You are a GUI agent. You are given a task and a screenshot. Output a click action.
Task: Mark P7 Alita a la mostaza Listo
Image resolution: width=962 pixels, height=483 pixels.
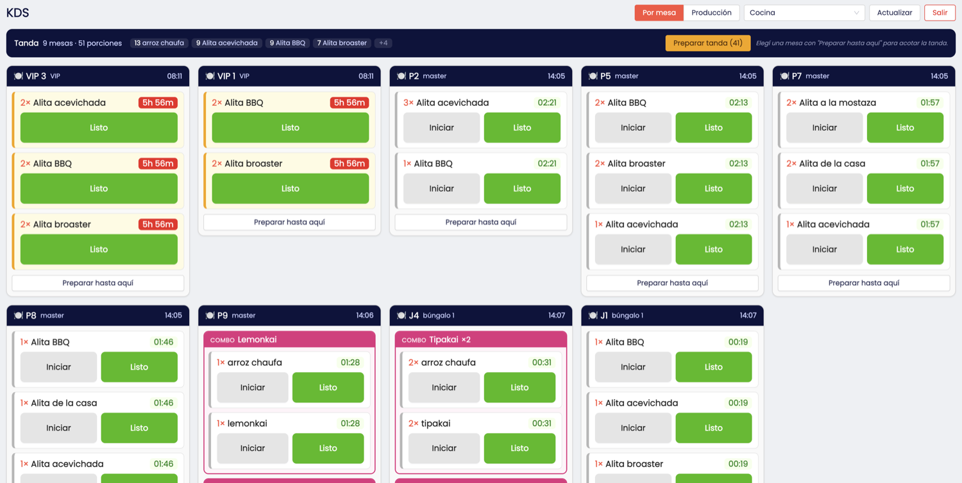pos(905,128)
